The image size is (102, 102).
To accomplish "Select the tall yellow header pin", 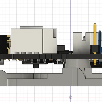I will coord(95,44).
